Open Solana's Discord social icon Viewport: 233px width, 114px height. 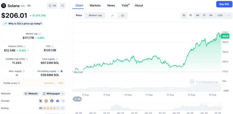[x=57, y=101]
